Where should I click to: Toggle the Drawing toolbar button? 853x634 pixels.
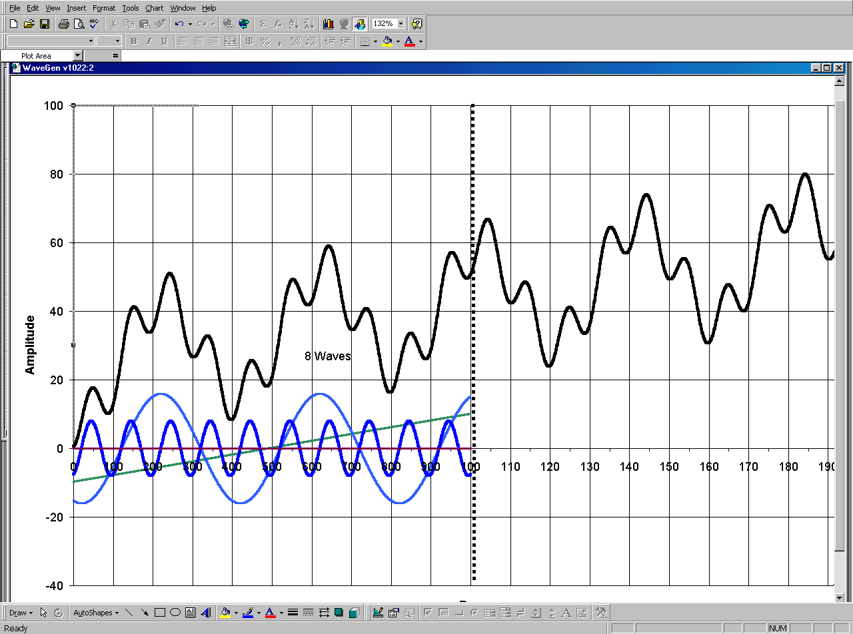pyautogui.click(x=360, y=24)
